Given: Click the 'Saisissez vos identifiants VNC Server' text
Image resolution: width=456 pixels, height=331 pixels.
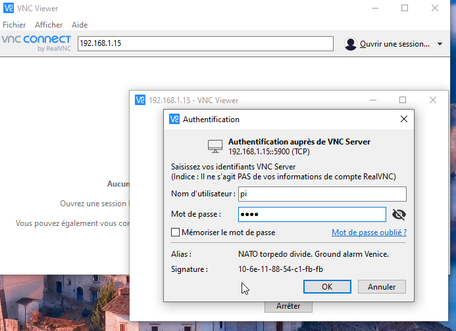Looking at the screenshot, I should pos(233,167).
